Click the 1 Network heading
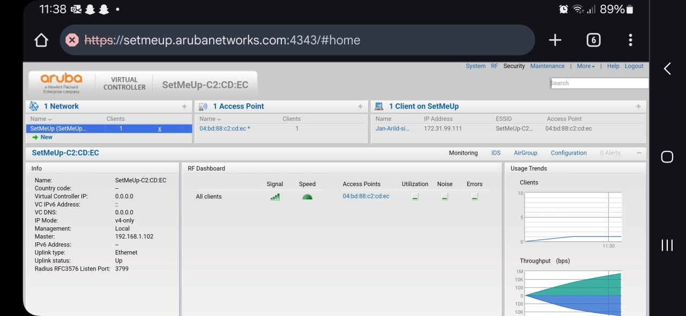The height and width of the screenshot is (316, 686). (x=61, y=106)
